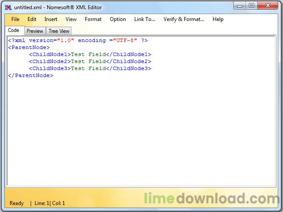Open the Edit menu
283x212 pixels.
[32, 19]
